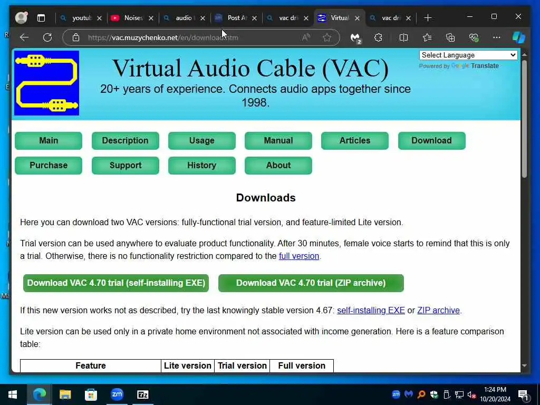Open the profile avatar icon
The height and width of the screenshot is (405, 540).
[21, 17]
